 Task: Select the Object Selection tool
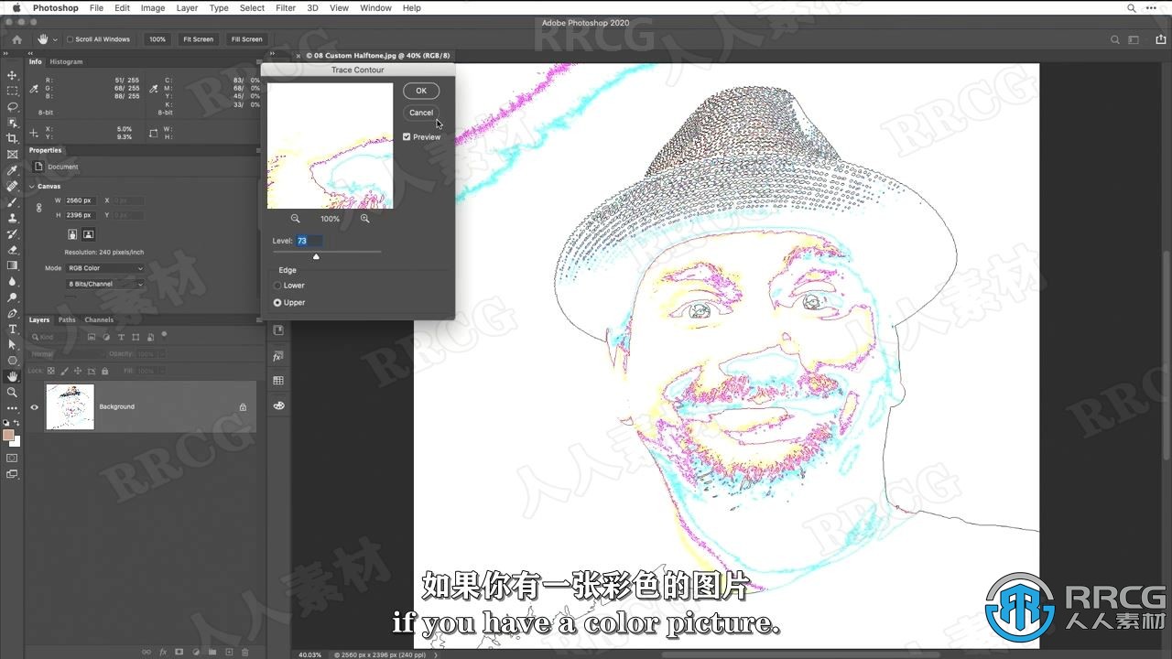pyautogui.click(x=12, y=123)
